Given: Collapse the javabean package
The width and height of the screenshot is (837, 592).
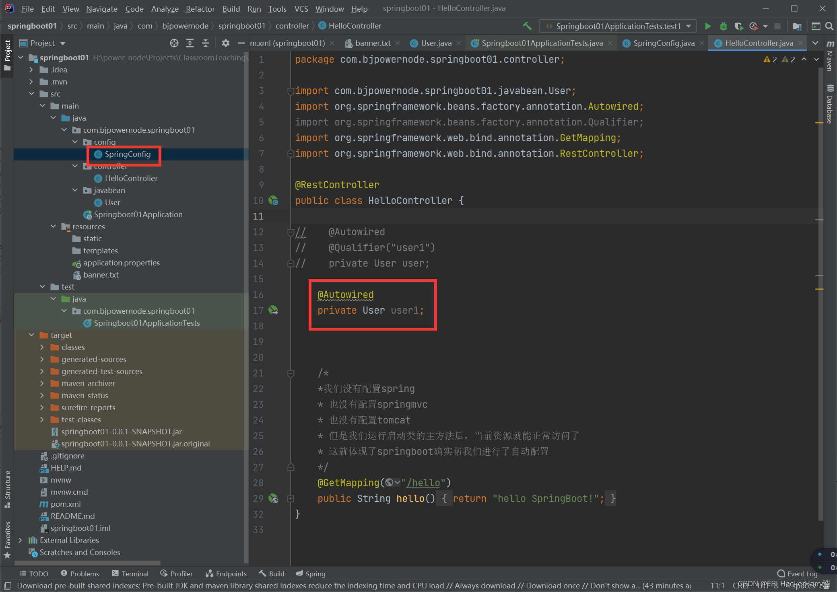Looking at the screenshot, I should pos(75,190).
